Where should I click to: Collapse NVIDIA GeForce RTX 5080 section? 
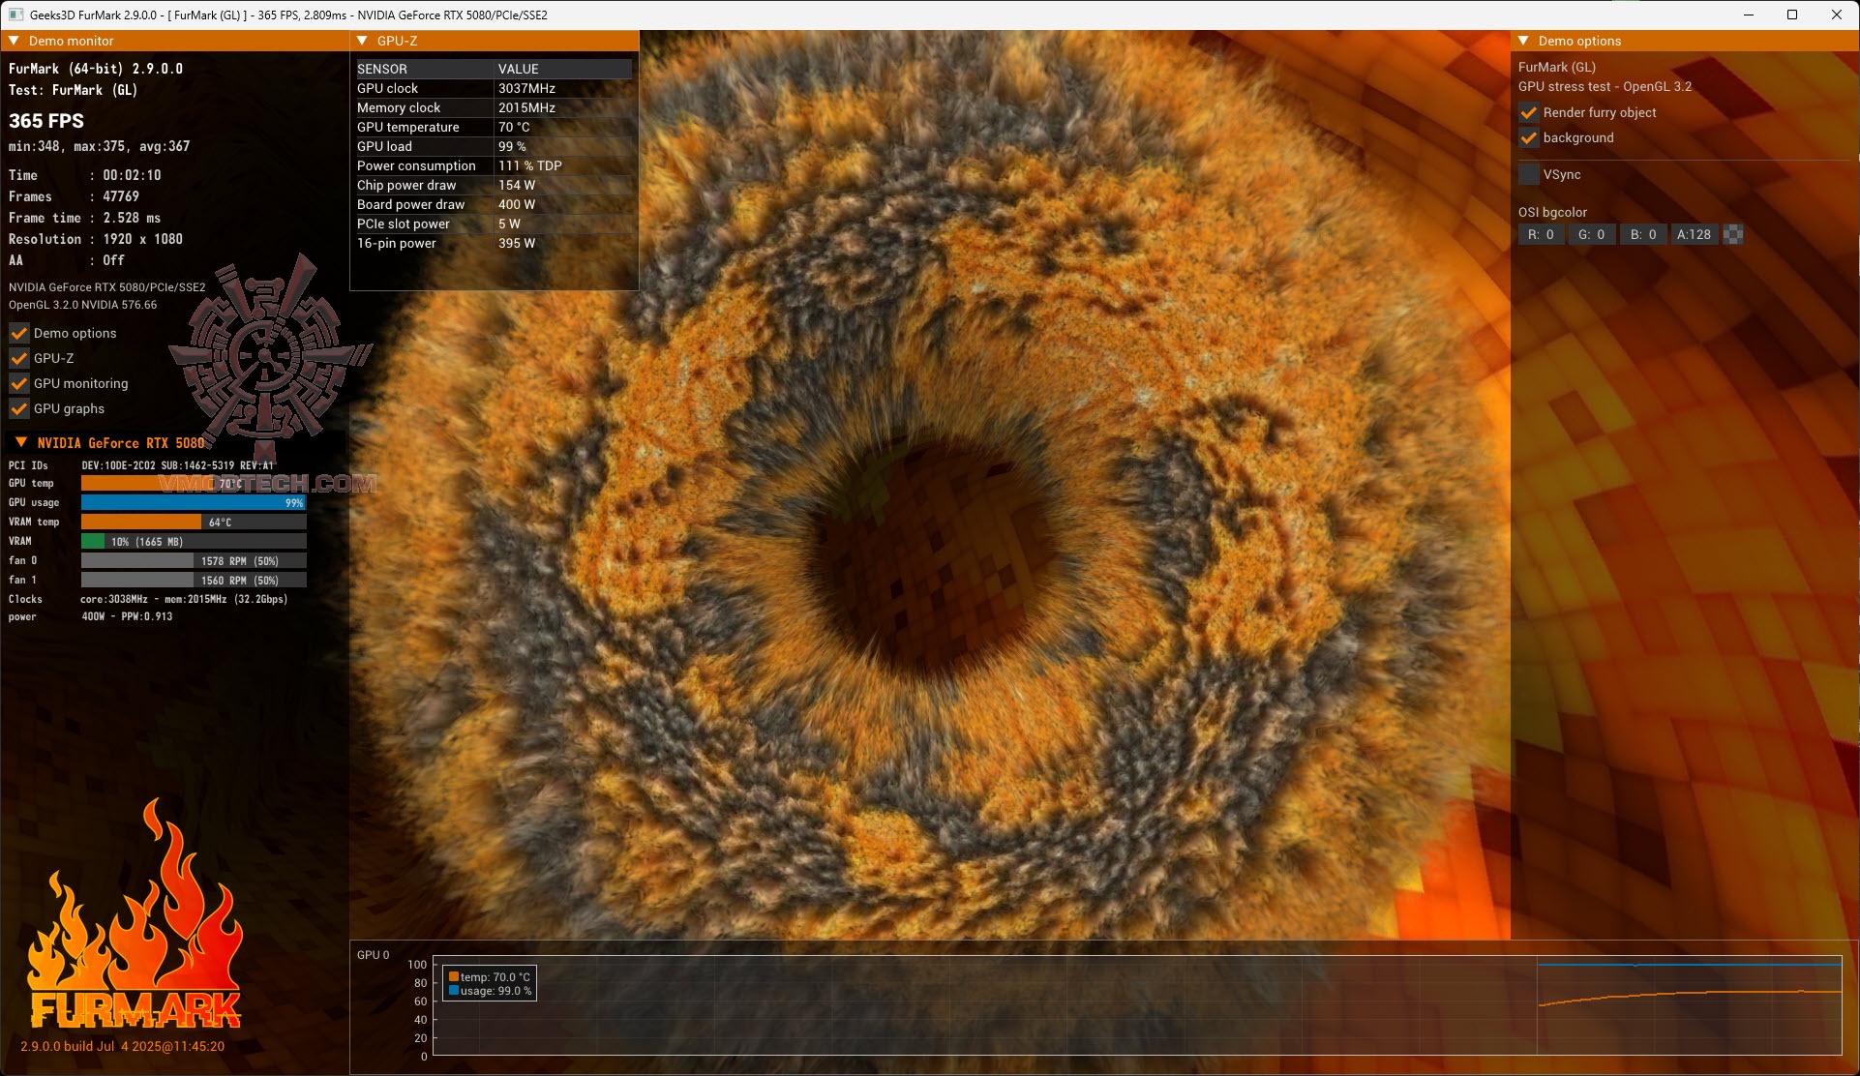pyautogui.click(x=20, y=442)
